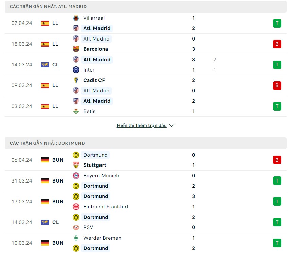Viewport: 291px width, 253px height.
Task: Select the Bayern Munich logo
Action: coord(76,176)
